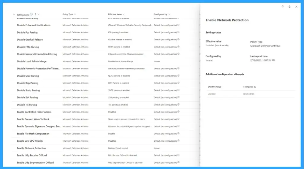Select the Disable Inbound Connection Filtering setting

(37, 54)
